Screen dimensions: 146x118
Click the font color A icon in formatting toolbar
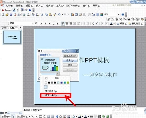tap(111, 24)
